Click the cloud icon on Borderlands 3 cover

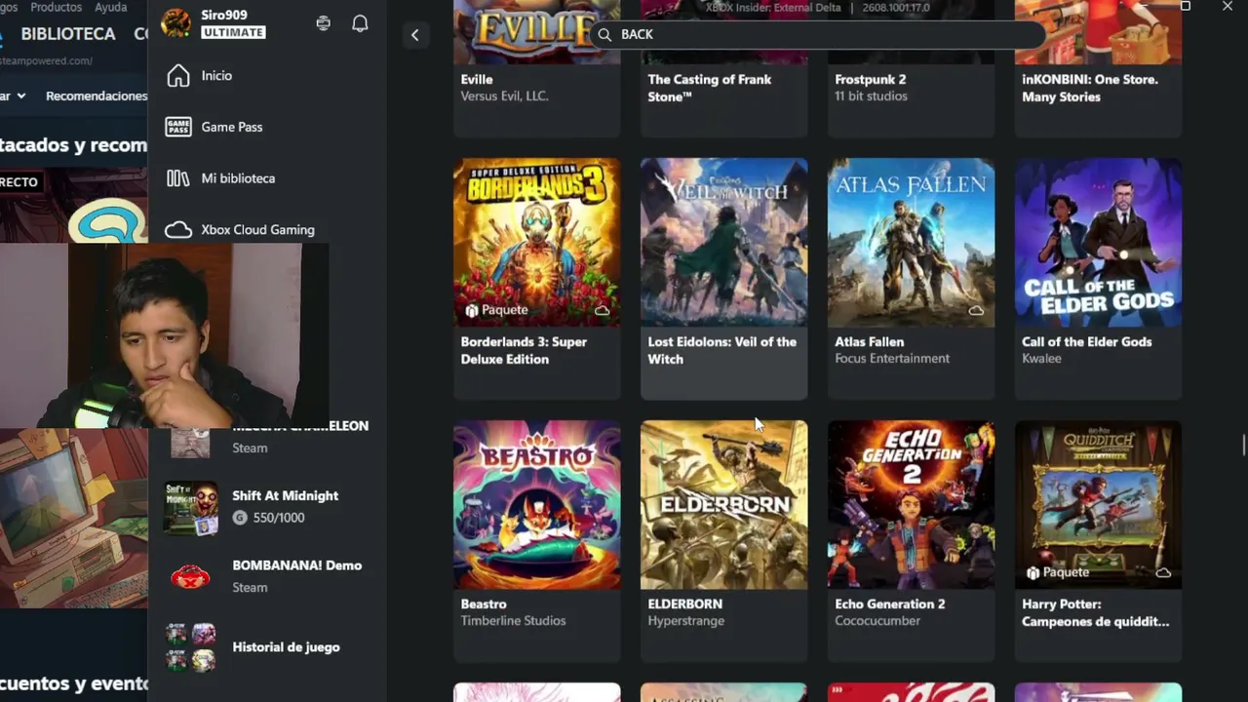[602, 310]
